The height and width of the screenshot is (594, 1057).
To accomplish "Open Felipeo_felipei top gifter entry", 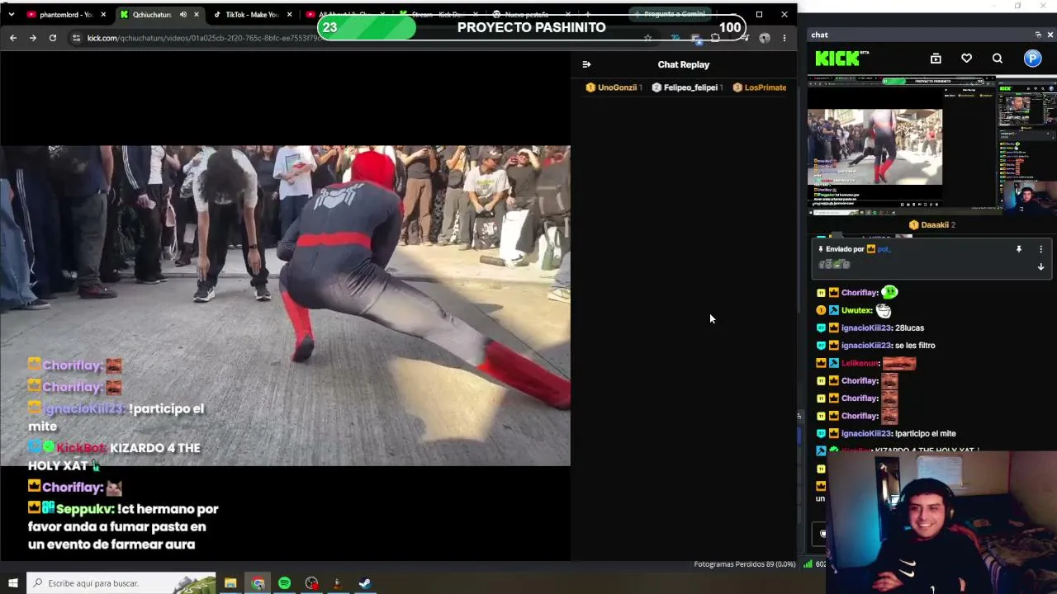I will [x=687, y=87].
